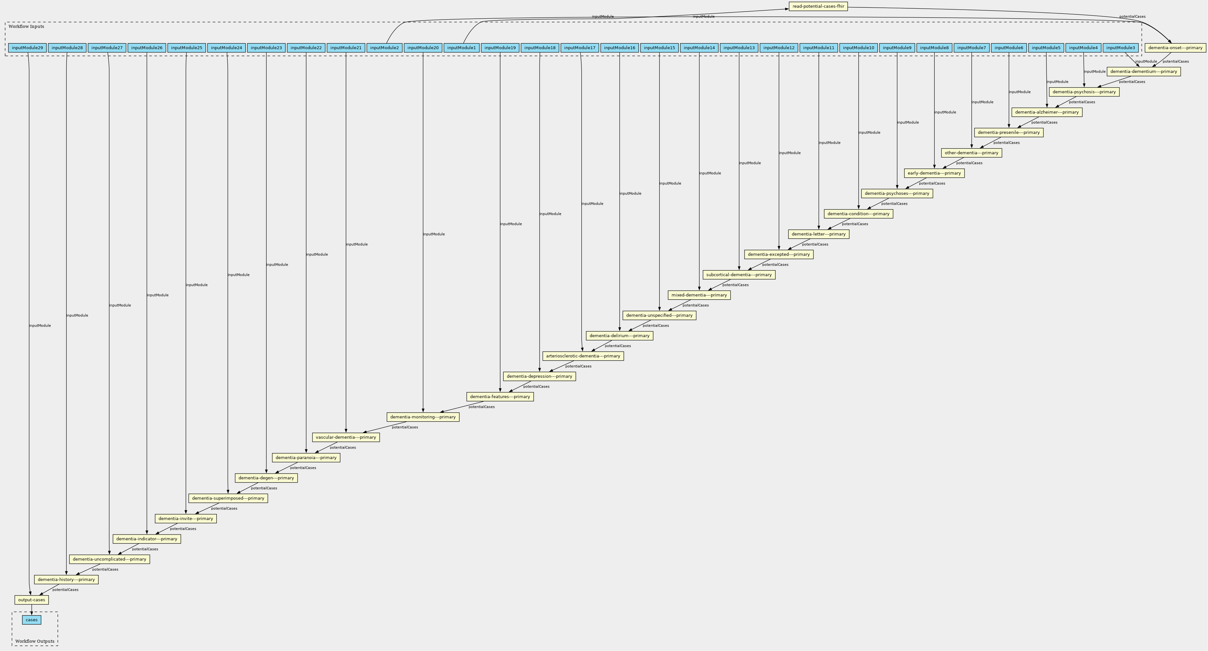The height and width of the screenshot is (651, 1208).
Task: Click the cases workflow output node
Action: (x=31, y=620)
